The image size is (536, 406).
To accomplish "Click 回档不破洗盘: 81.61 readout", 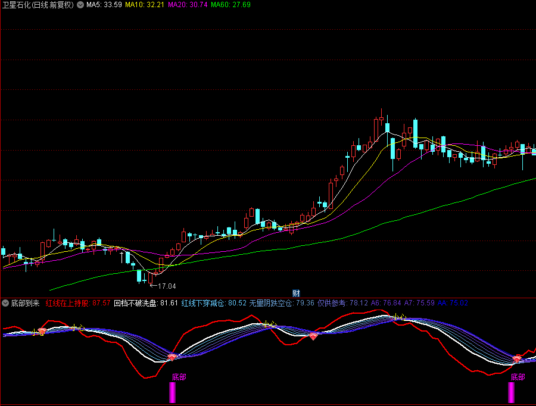I will pos(146,303).
